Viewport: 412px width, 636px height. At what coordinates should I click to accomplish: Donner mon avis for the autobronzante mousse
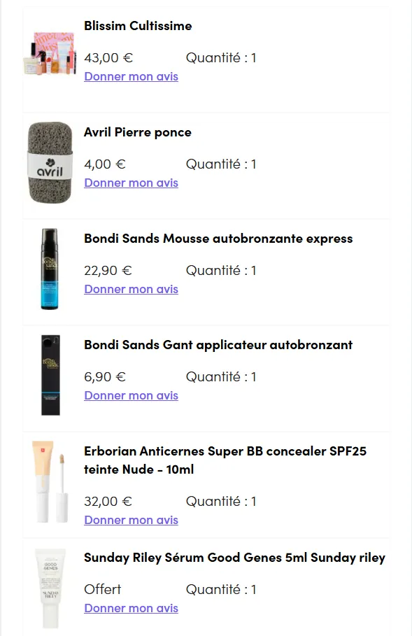click(x=131, y=289)
